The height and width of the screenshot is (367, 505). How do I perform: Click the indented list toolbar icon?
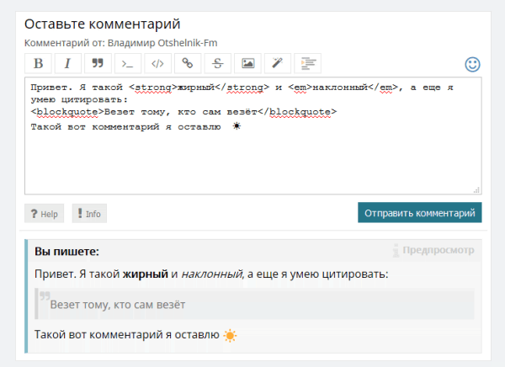point(308,63)
